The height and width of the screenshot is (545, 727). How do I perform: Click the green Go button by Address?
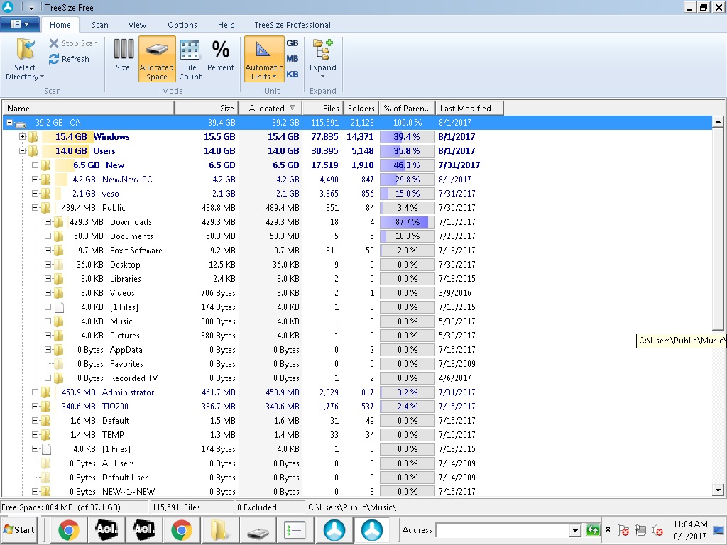(593, 530)
